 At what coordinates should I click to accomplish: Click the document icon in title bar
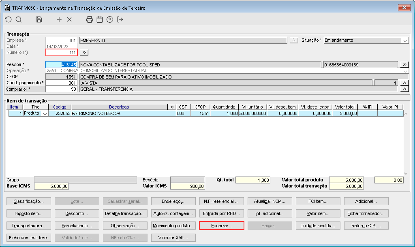[7, 8]
